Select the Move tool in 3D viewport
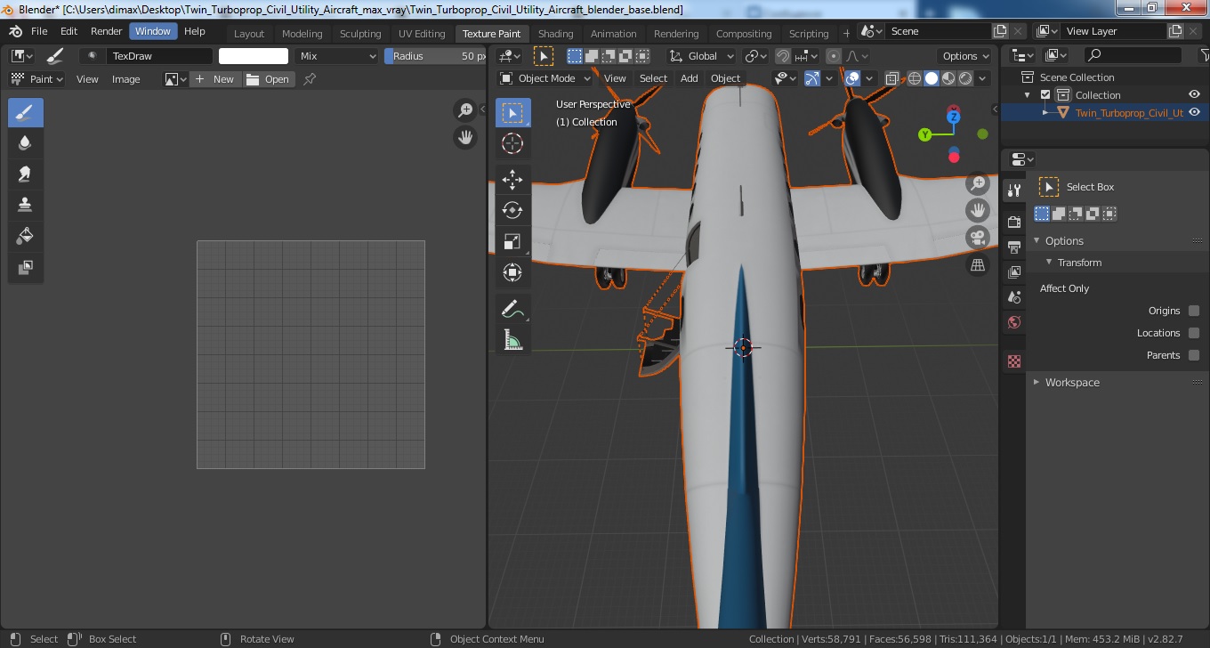This screenshot has width=1210, height=648. [512, 180]
